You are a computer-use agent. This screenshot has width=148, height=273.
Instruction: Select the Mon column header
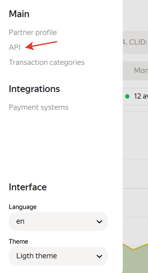(141, 71)
